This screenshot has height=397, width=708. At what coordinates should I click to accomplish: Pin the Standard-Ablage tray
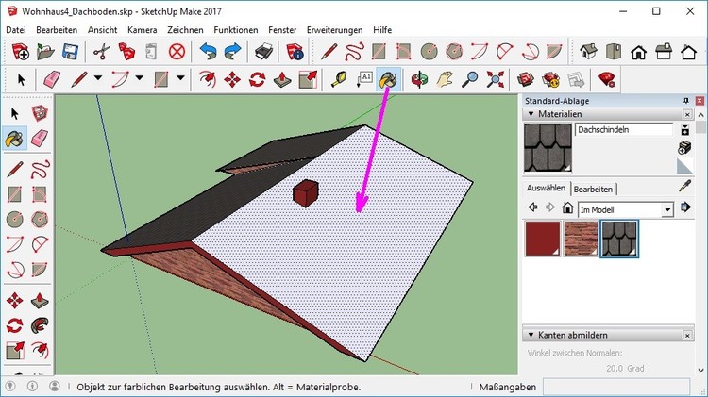(686, 101)
